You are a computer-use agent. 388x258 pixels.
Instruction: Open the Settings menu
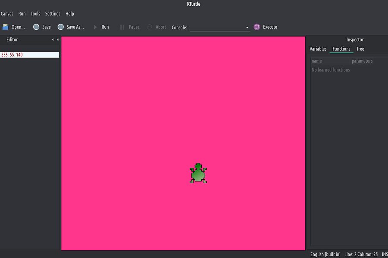tap(53, 13)
